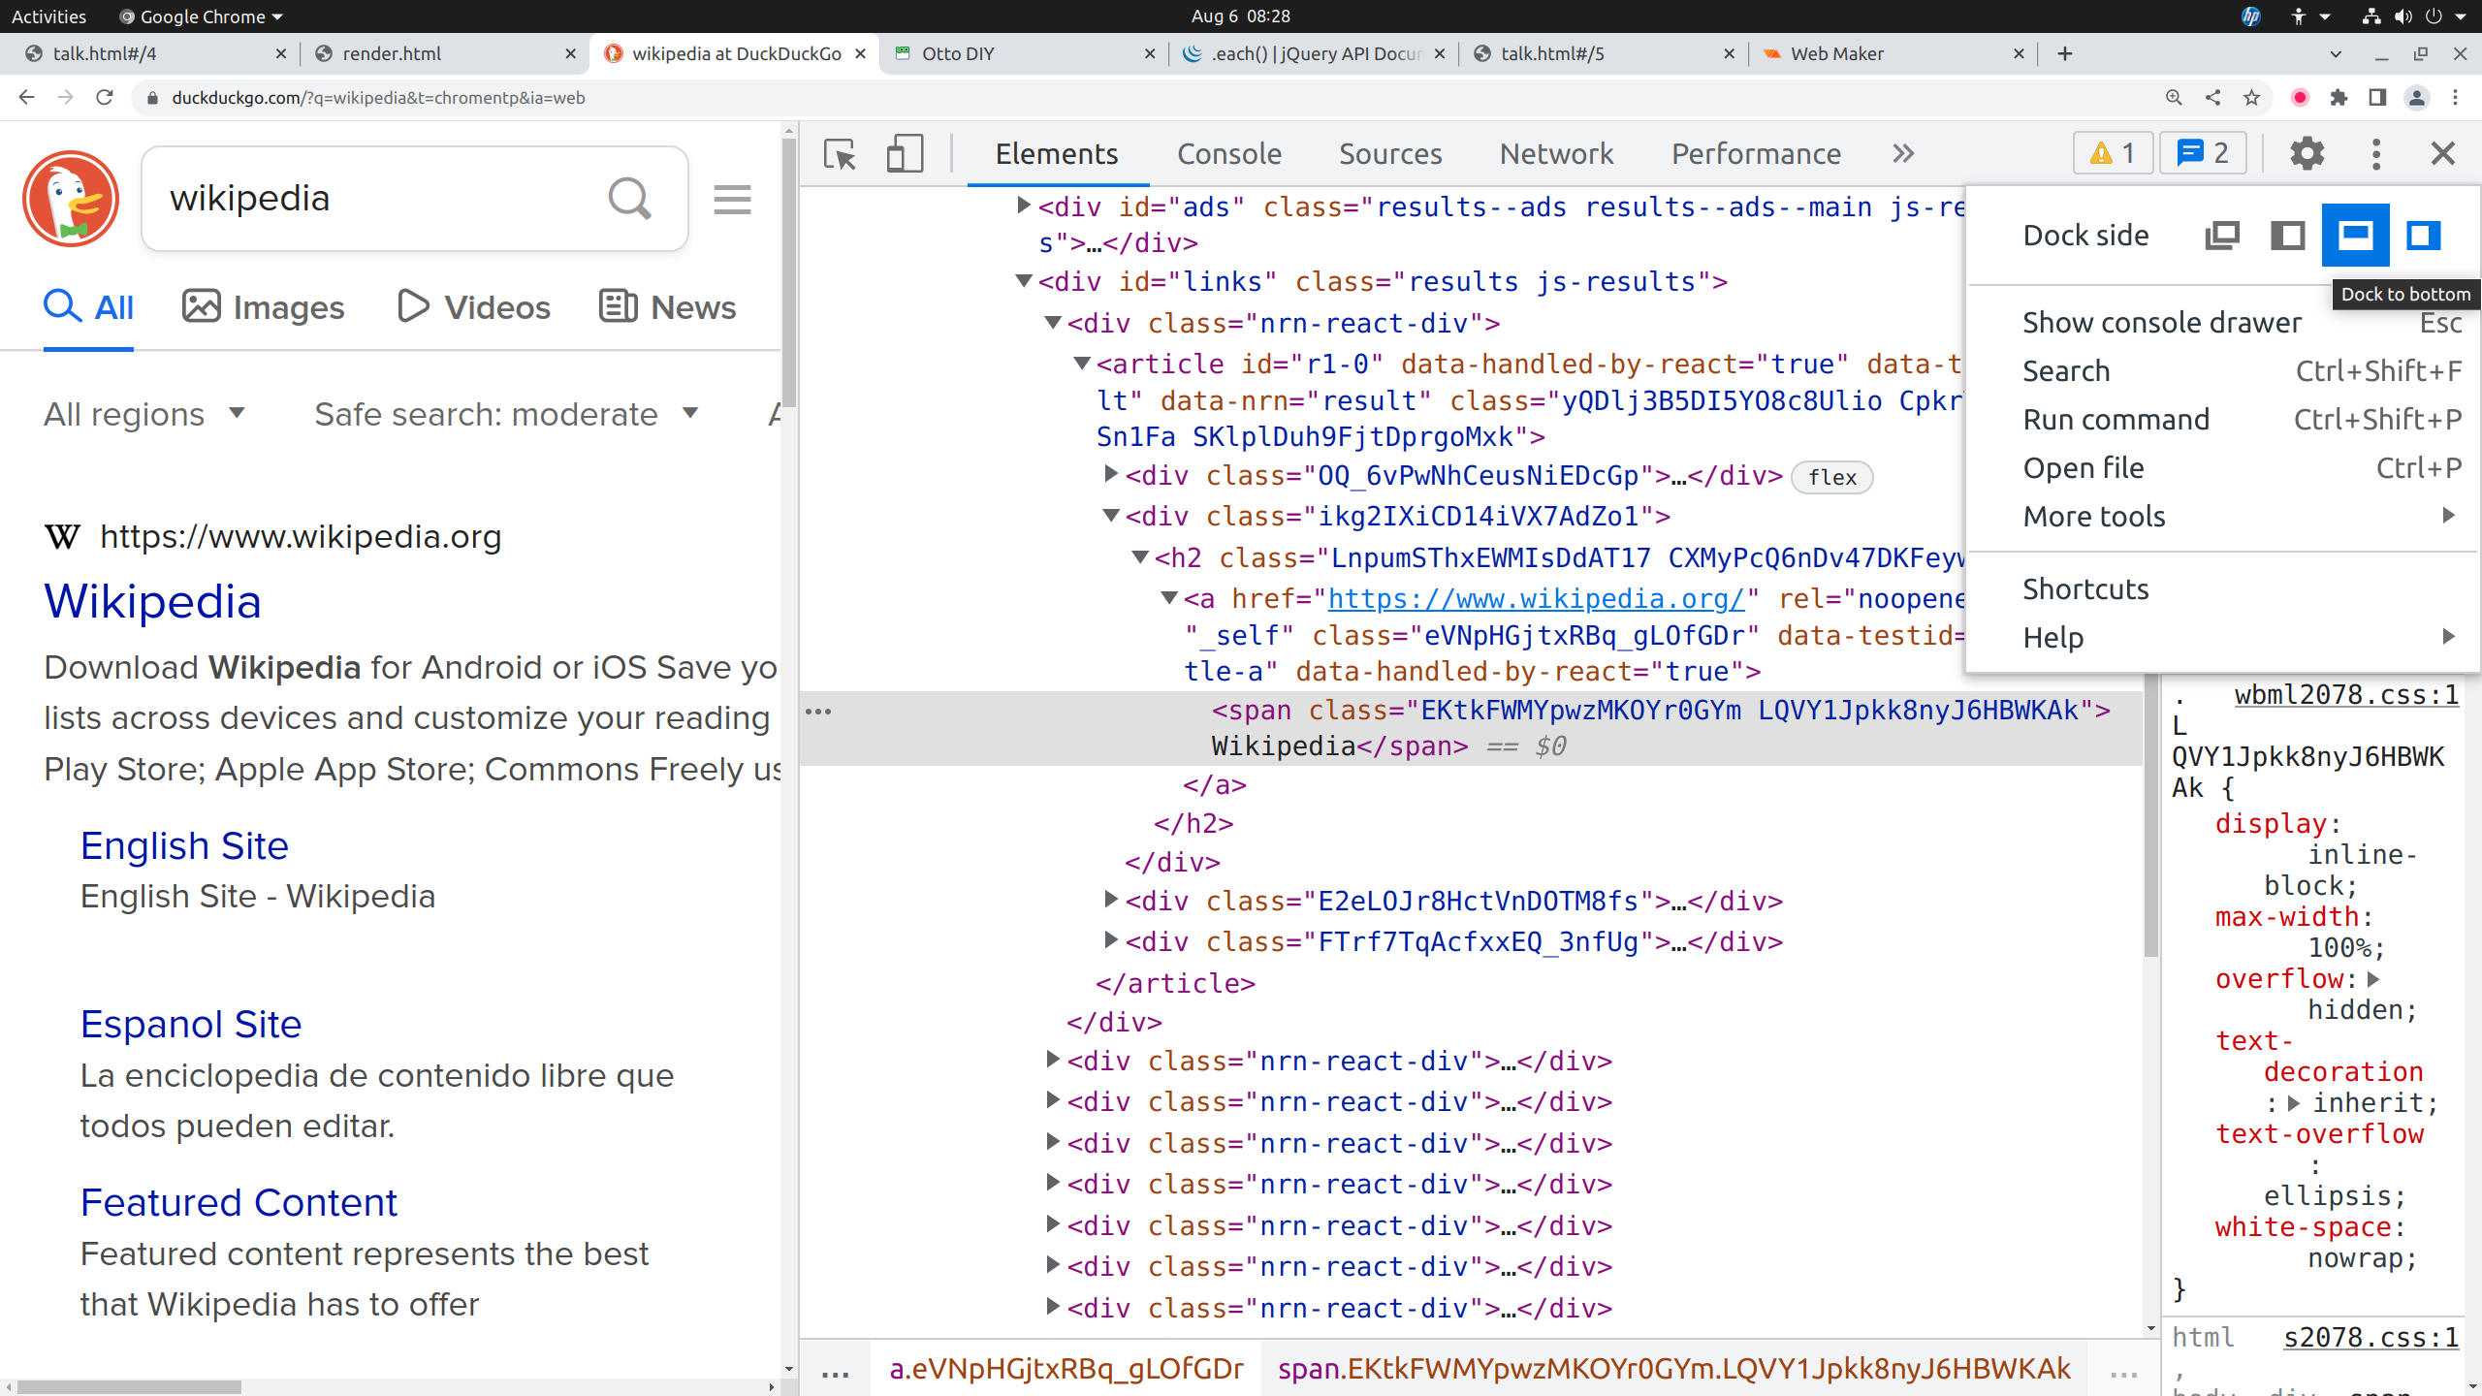The width and height of the screenshot is (2482, 1396).
Task: Activate the inspect element picker tool
Action: (840, 154)
